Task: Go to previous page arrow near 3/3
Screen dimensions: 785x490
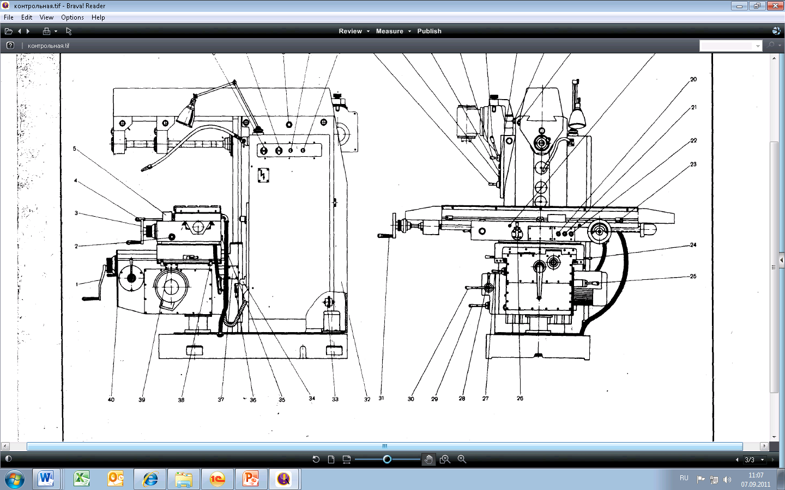Action: click(737, 460)
